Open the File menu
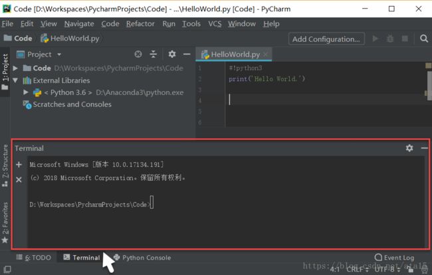Viewport: 432px width, 275px height. tap(7, 24)
